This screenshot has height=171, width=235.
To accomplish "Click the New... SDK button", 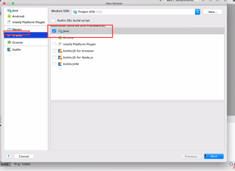I will pyautogui.click(x=213, y=12).
